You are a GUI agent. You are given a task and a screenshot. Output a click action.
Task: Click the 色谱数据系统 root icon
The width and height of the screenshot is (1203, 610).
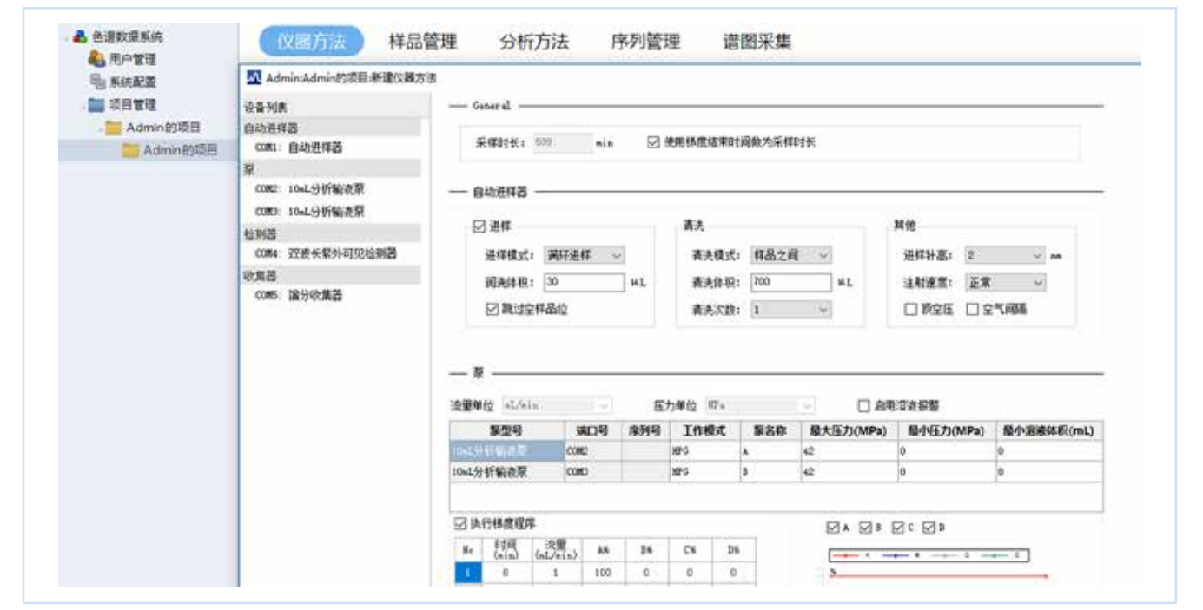pos(79,37)
